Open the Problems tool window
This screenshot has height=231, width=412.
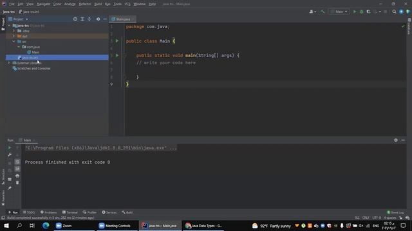point(49,212)
